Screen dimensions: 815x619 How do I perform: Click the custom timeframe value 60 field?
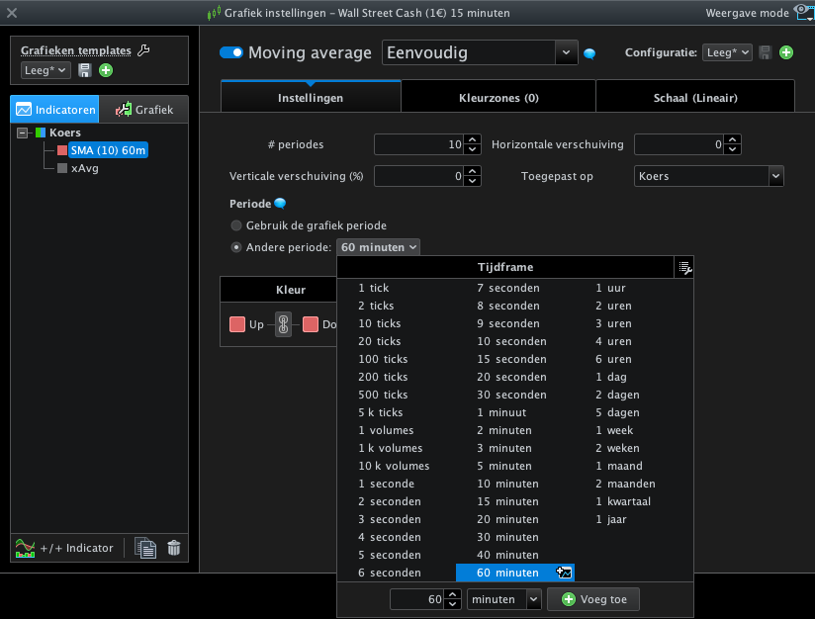point(418,599)
